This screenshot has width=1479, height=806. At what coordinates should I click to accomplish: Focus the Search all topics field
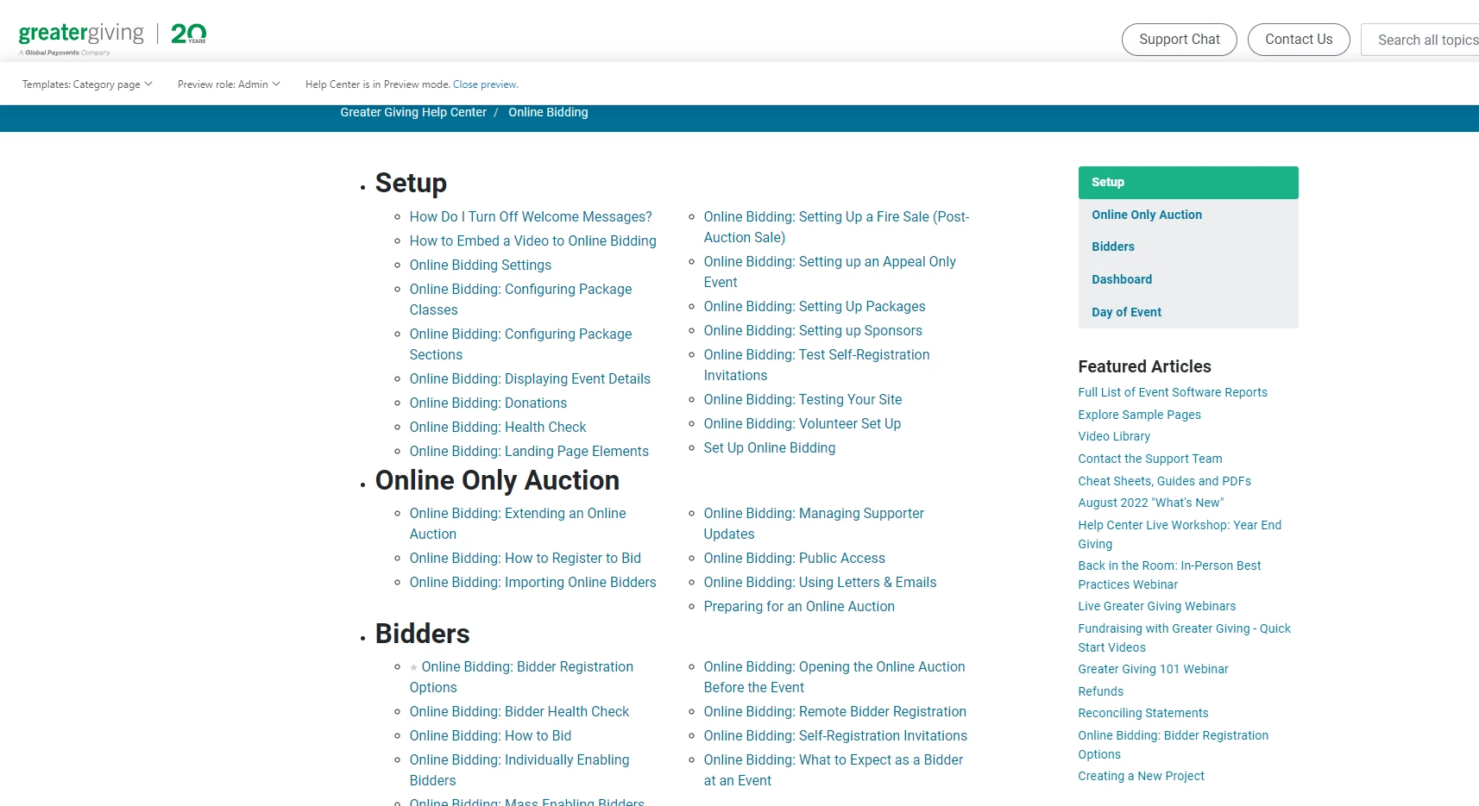point(1420,40)
